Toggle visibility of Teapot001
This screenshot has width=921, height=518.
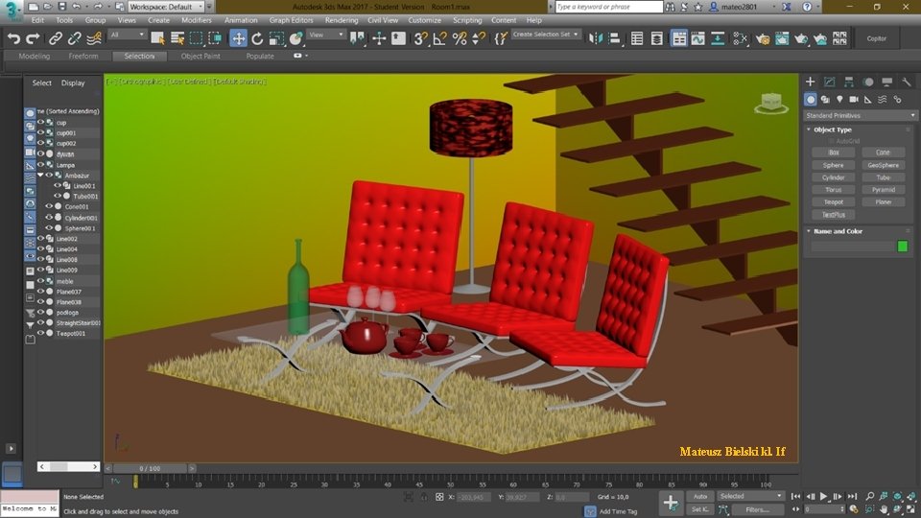40,333
